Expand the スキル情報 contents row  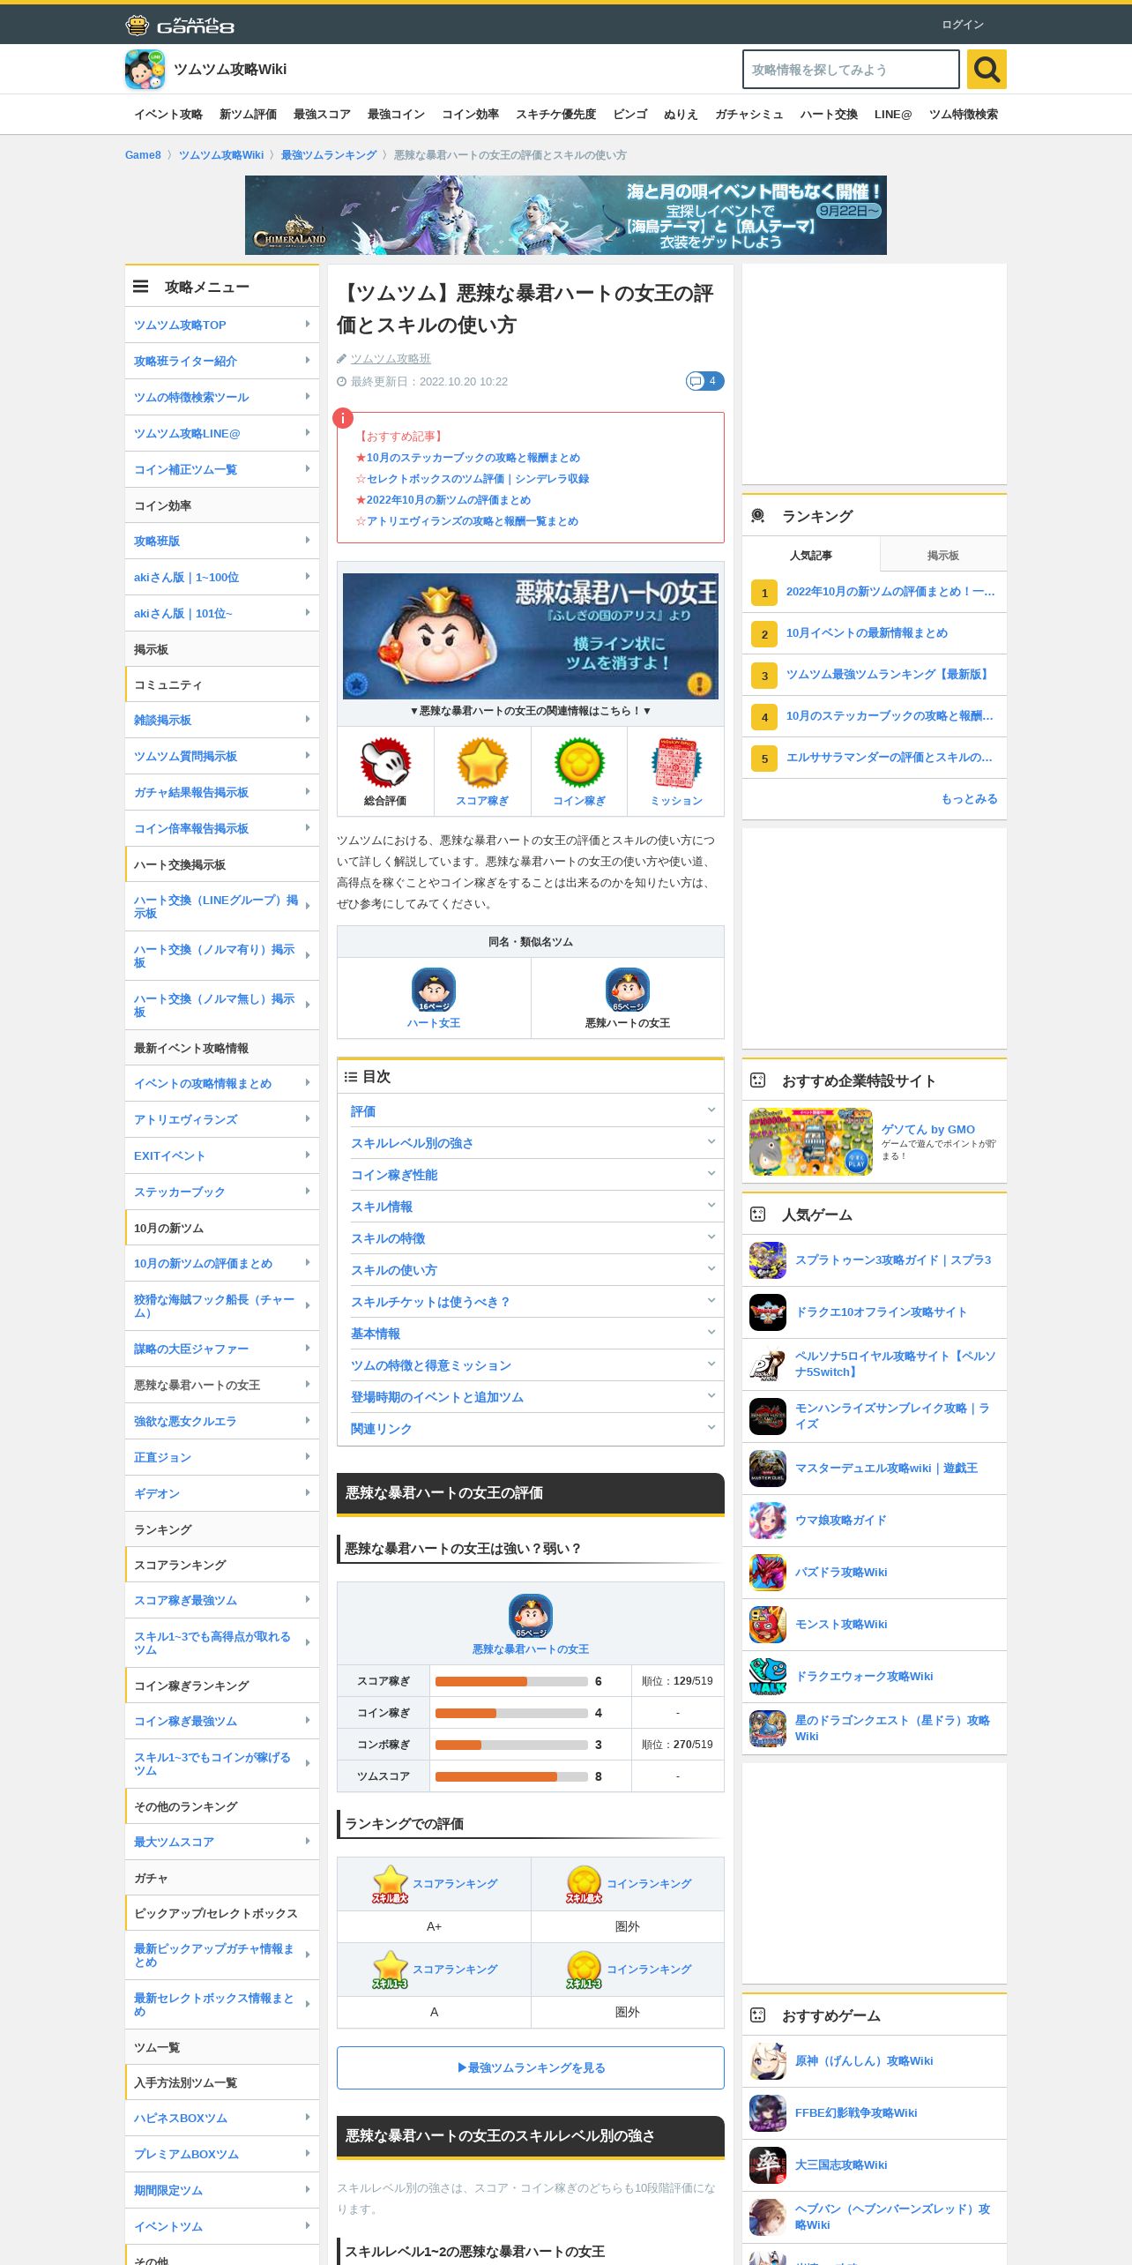tap(531, 1207)
